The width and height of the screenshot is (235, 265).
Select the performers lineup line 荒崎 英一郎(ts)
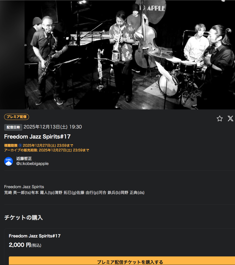74,193
